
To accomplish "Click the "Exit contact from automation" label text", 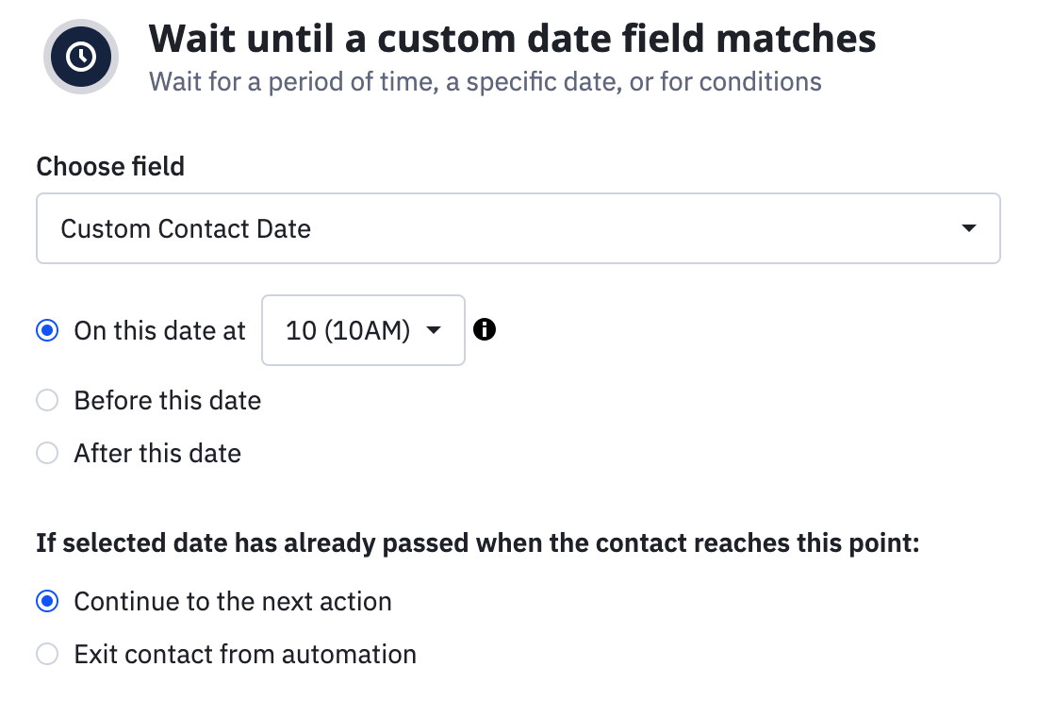I will (x=245, y=654).
